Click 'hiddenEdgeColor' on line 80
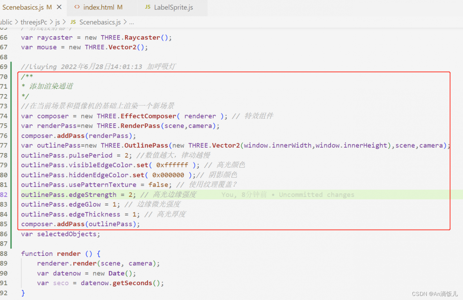463x300 pixels. [x=99, y=175]
